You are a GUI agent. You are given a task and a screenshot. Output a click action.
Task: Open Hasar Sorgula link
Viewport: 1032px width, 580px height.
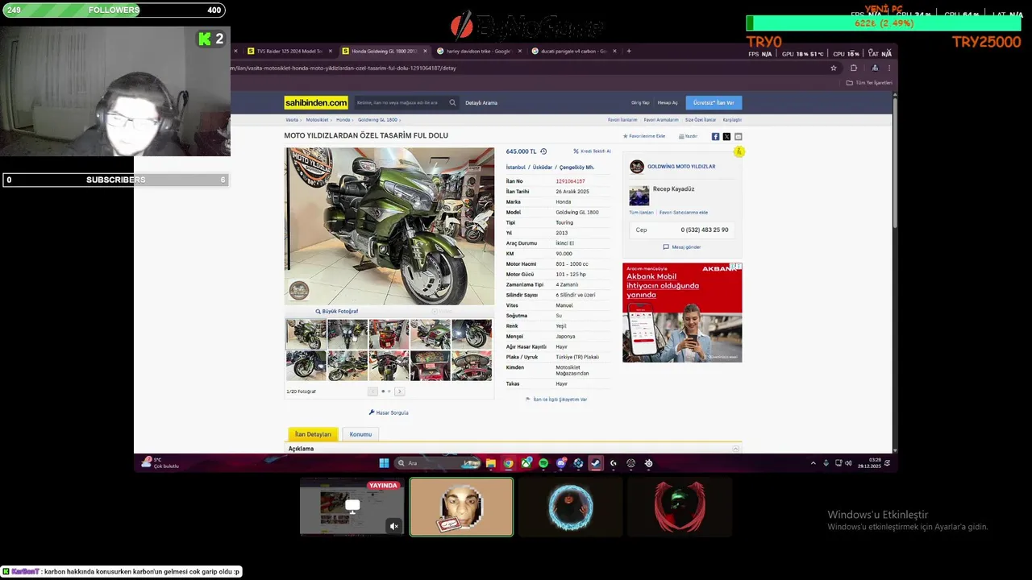click(x=389, y=412)
